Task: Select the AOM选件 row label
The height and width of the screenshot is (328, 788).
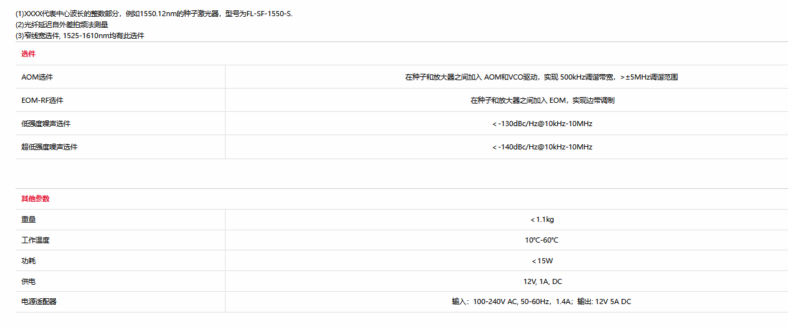Action: (37, 77)
